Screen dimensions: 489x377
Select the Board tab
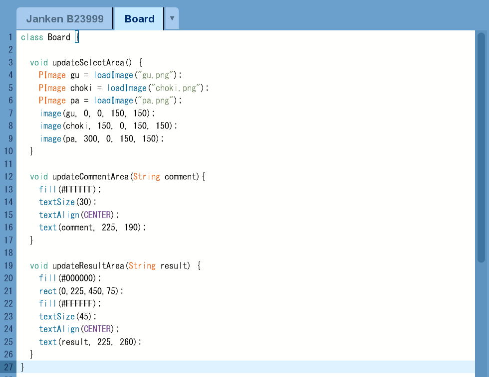pyautogui.click(x=139, y=19)
